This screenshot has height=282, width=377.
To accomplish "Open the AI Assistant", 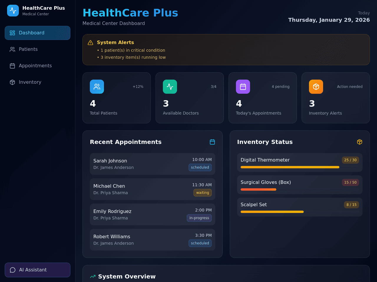I will [x=37, y=270].
